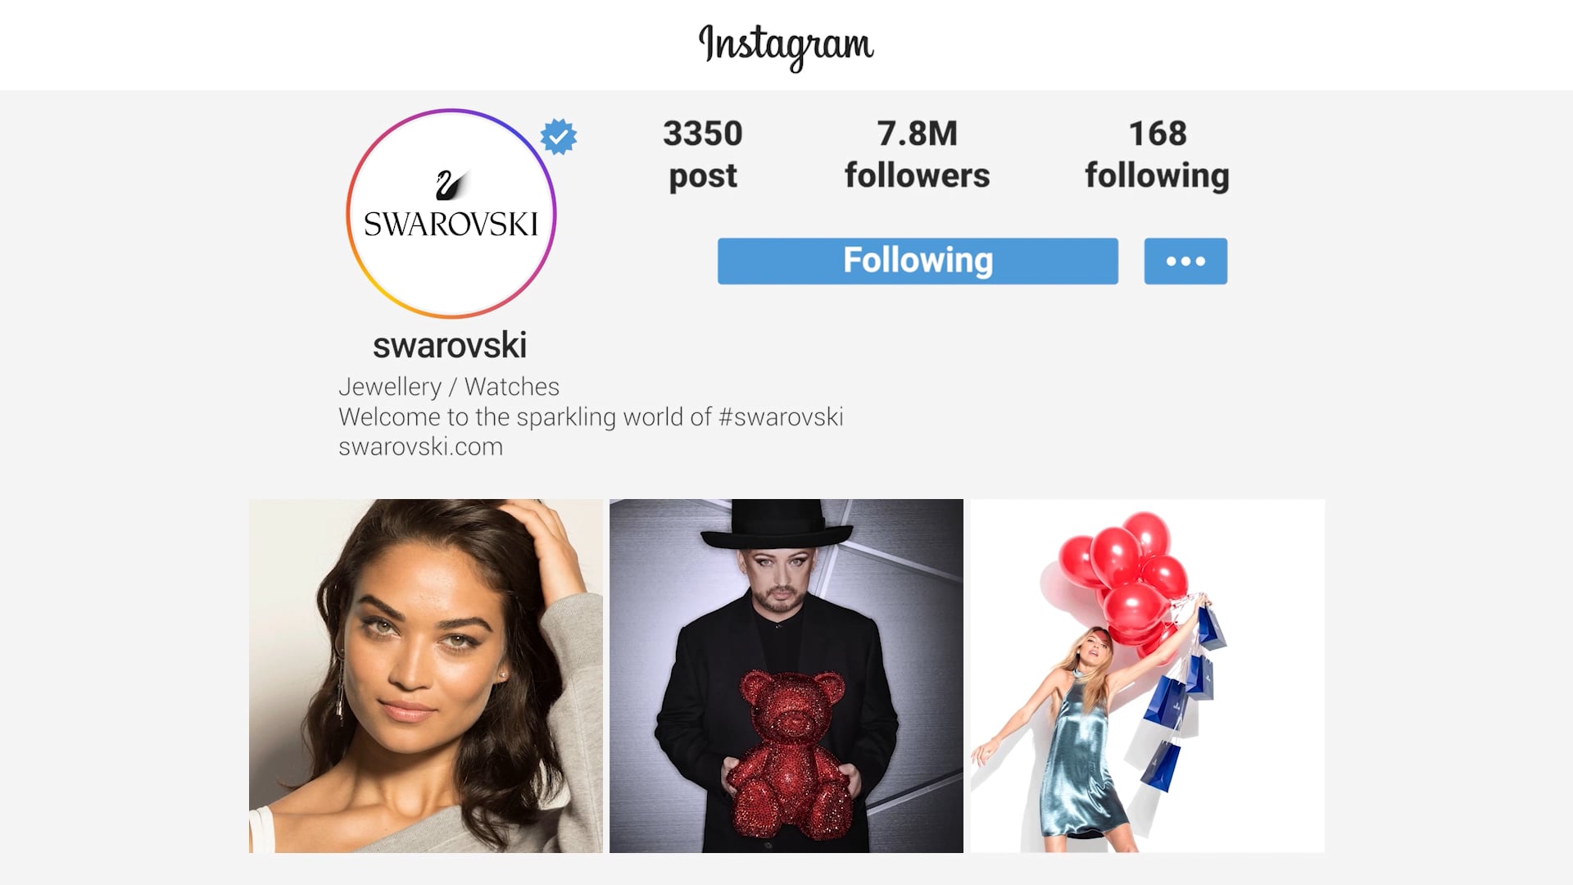This screenshot has height=885, width=1573.
Task: Click the black top hat in second photo
Action: tap(777, 524)
